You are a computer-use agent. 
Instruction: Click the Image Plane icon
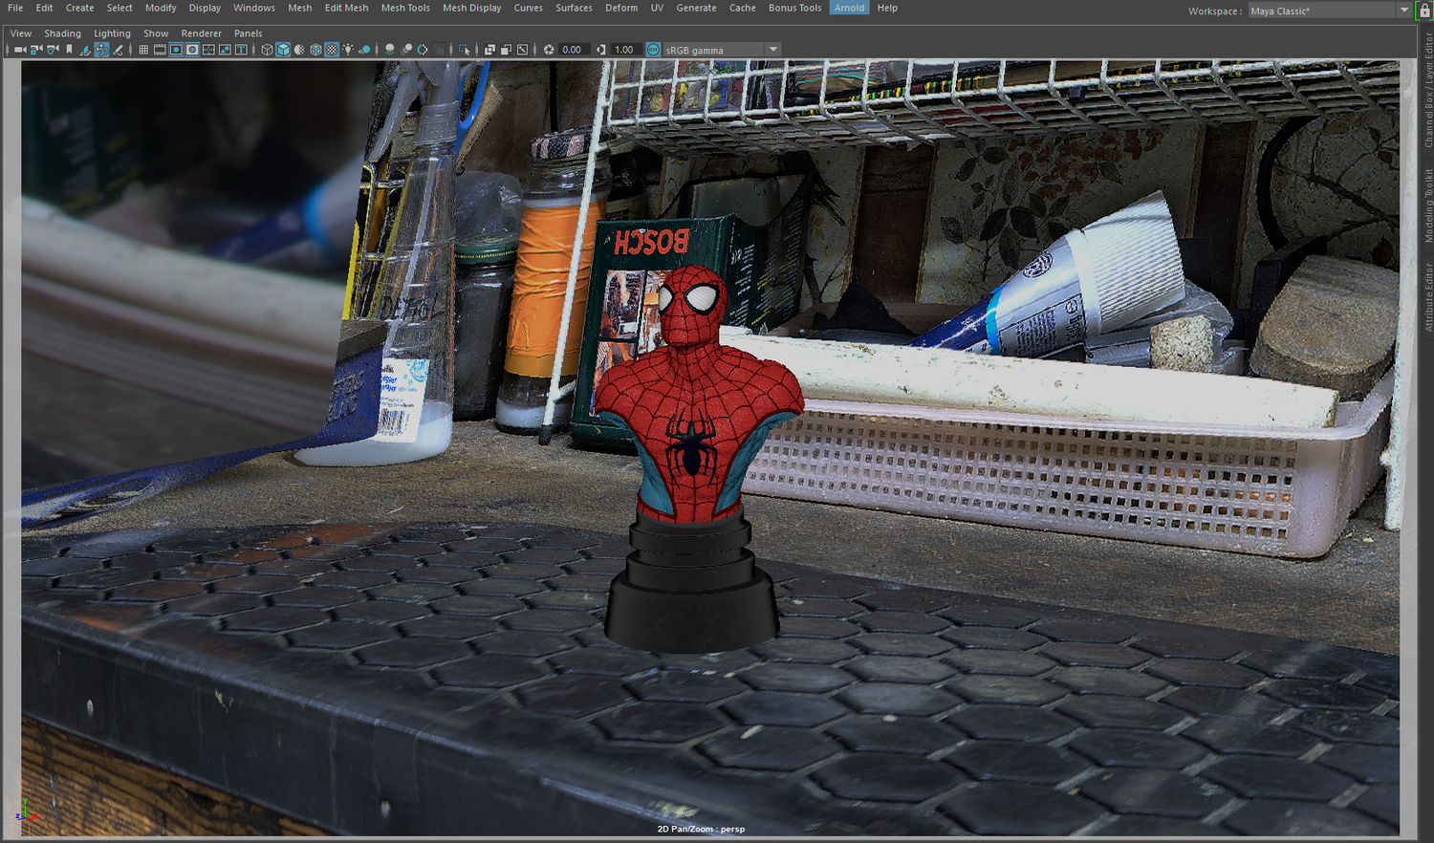(x=85, y=50)
